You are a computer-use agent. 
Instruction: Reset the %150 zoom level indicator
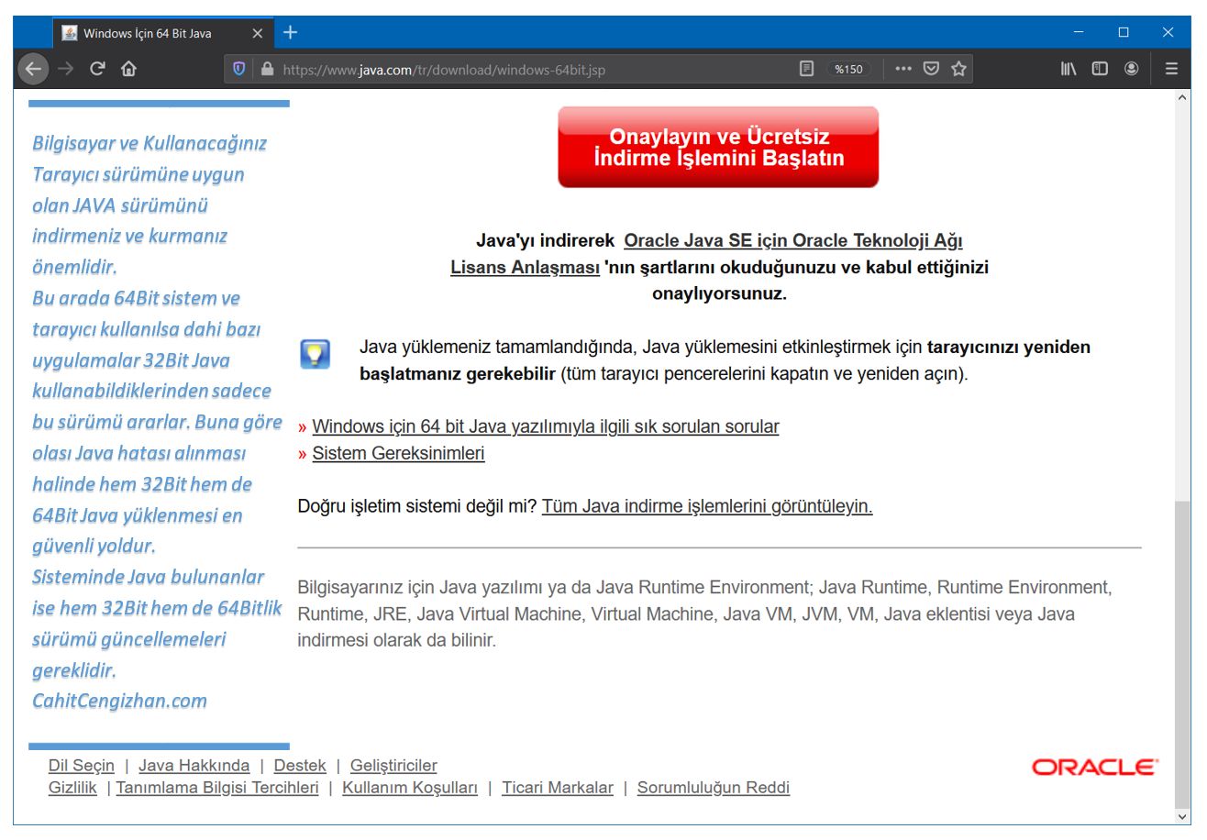click(848, 69)
